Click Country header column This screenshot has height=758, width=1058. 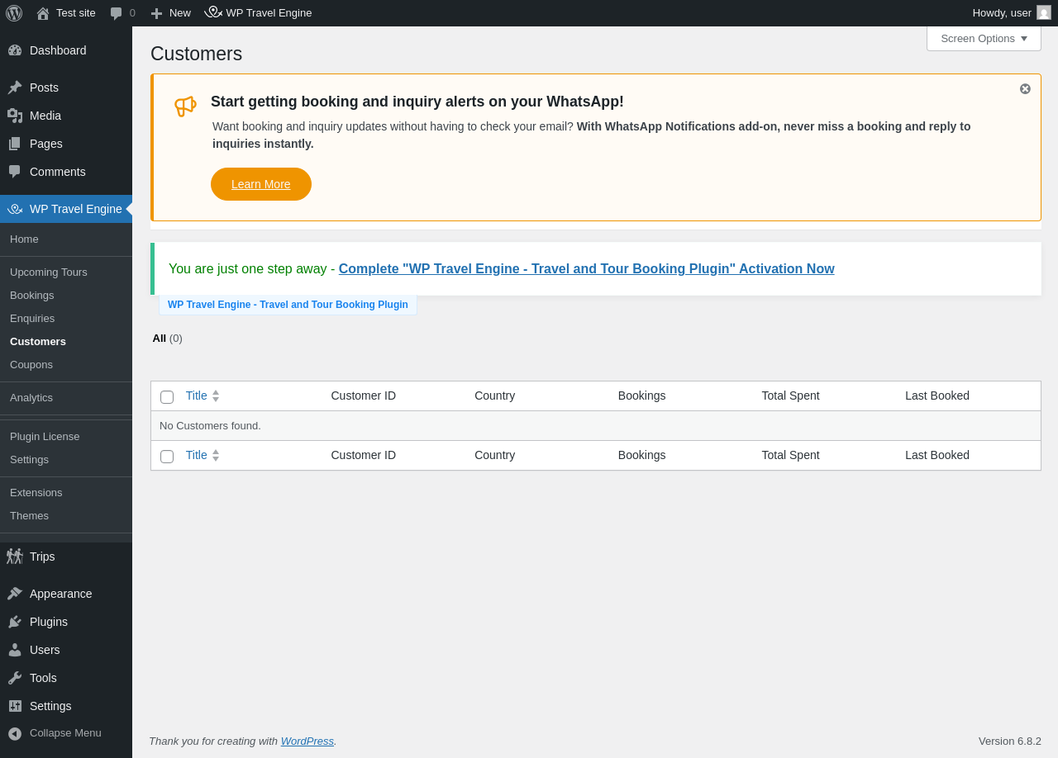[494, 396]
